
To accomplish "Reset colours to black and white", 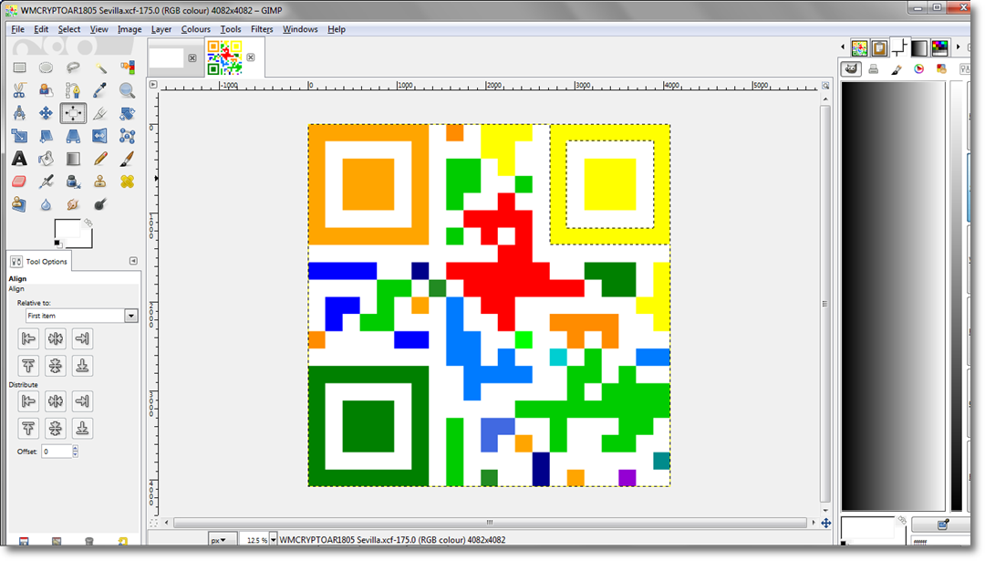I will point(57,244).
